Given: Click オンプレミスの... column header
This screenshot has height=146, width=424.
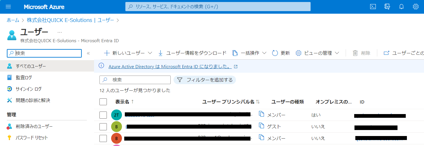Looking at the screenshot, I should click(x=334, y=102).
